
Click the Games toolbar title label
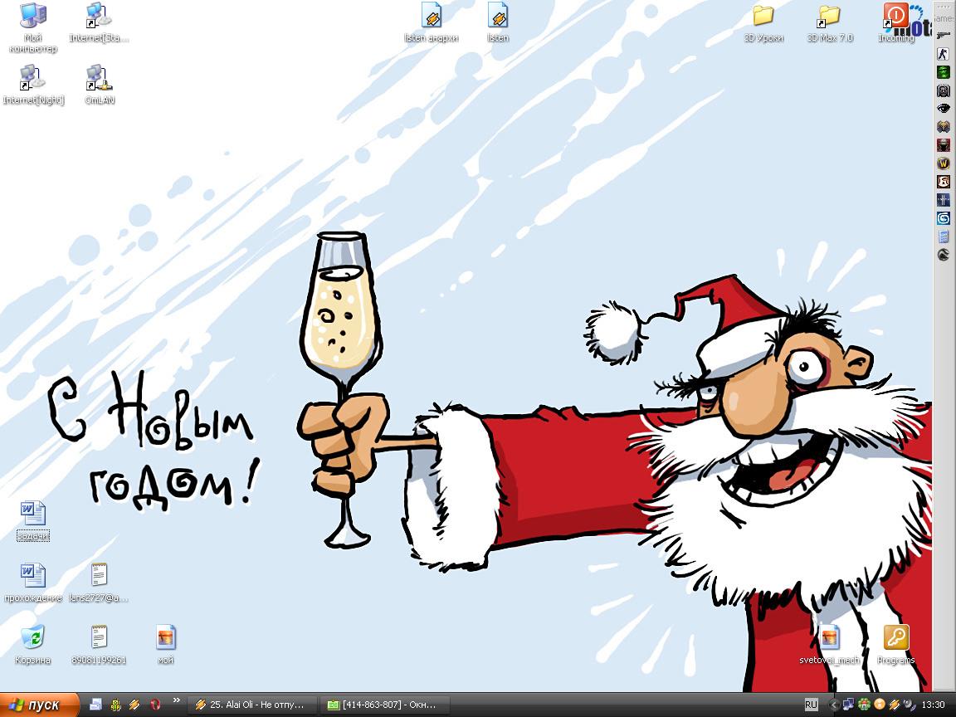pos(944,19)
